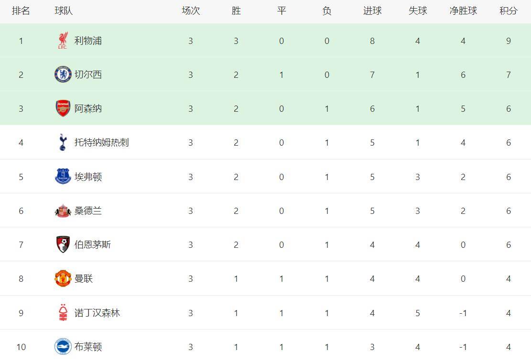
Task: Click the Brighton club badge
Action: point(63,347)
